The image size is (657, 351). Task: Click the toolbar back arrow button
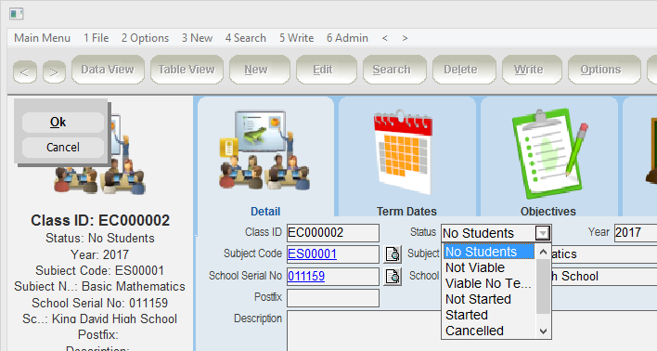click(25, 71)
